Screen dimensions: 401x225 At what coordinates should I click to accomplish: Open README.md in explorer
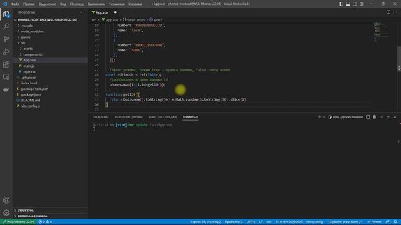pos(31,100)
